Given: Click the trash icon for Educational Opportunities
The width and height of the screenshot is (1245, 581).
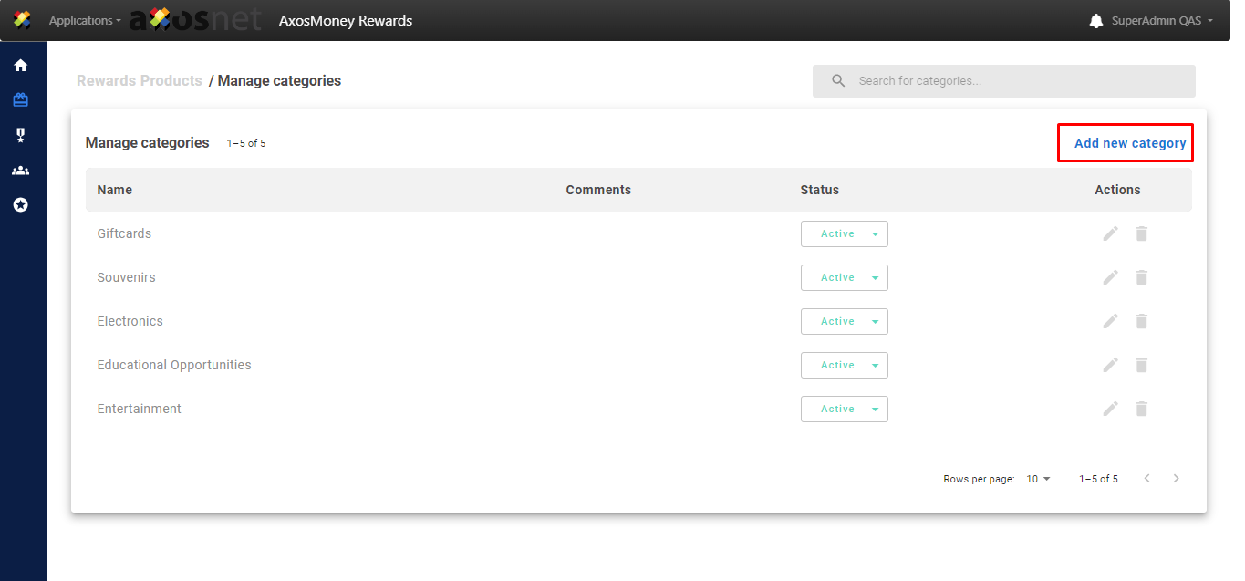Looking at the screenshot, I should pyautogui.click(x=1141, y=365).
